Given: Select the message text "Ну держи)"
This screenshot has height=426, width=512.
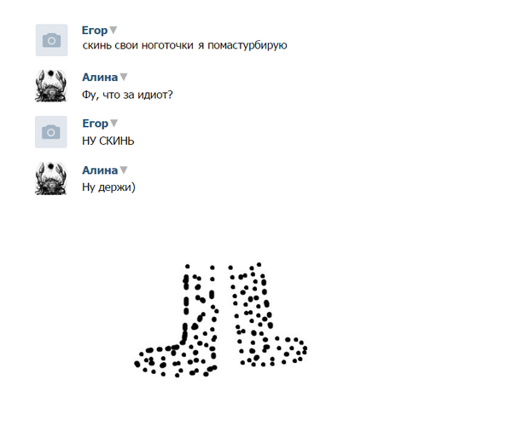Looking at the screenshot, I should [x=108, y=187].
